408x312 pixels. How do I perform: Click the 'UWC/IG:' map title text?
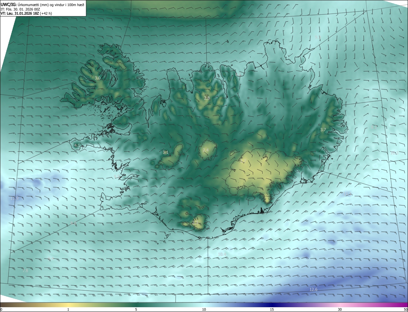9,4
